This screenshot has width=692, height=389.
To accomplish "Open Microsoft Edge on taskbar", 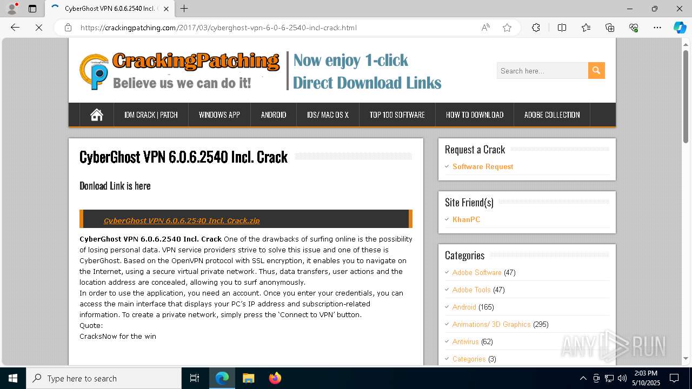I will tap(222, 378).
